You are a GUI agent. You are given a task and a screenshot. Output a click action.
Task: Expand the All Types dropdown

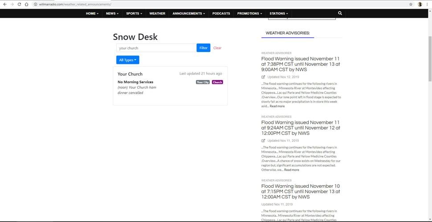(x=128, y=60)
